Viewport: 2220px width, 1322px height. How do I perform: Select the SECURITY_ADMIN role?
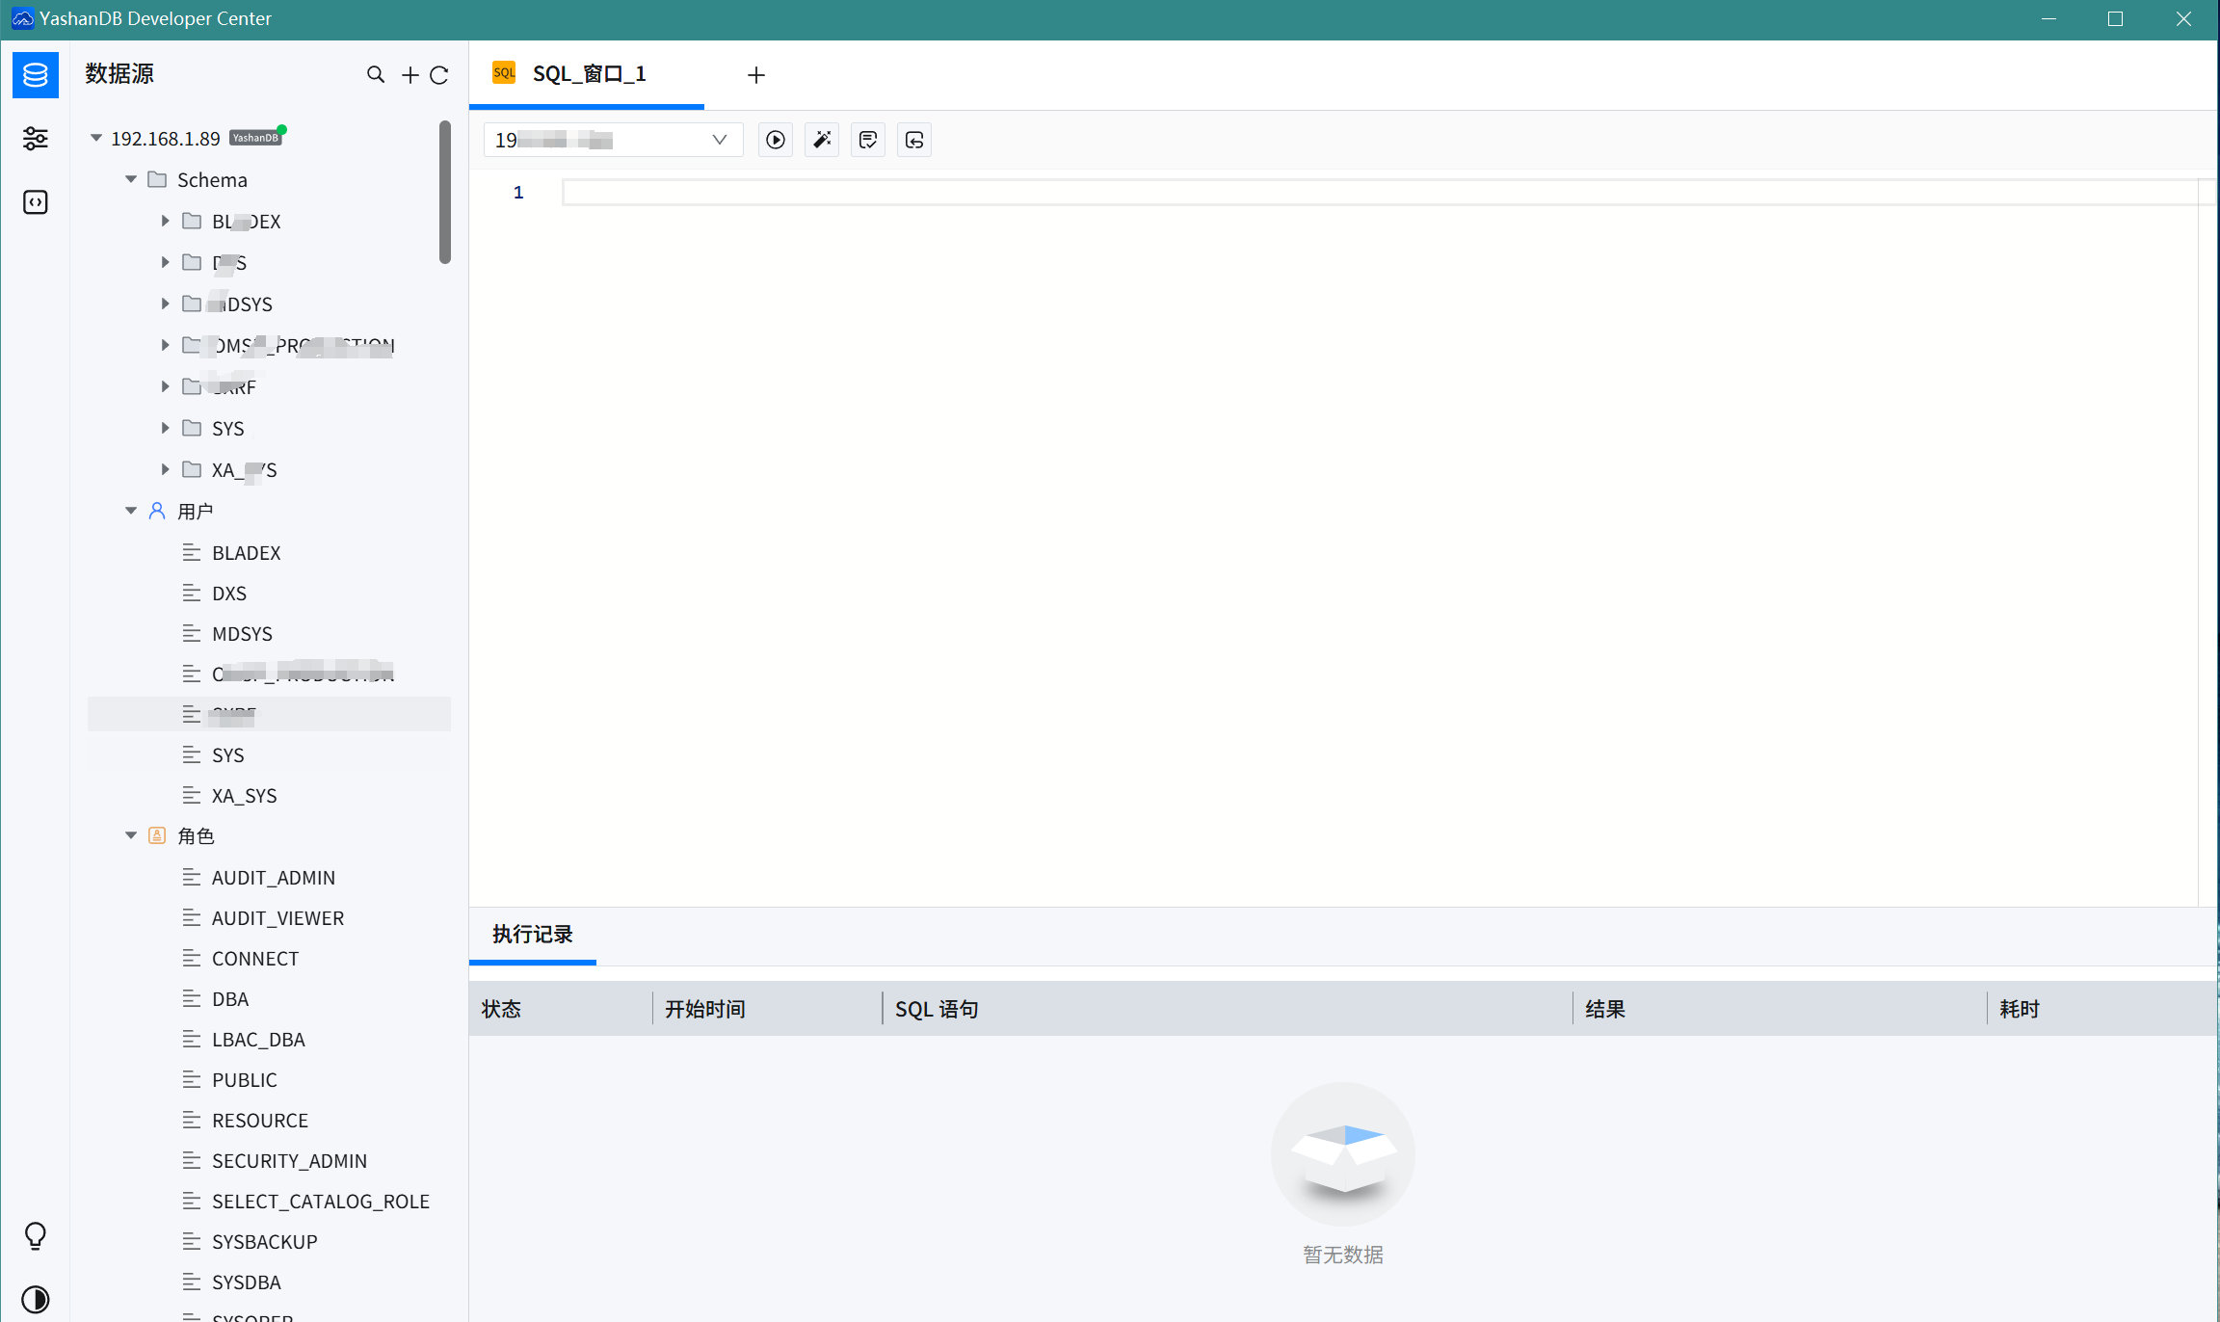[x=289, y=1161]
